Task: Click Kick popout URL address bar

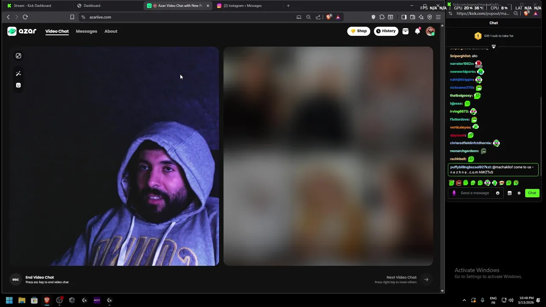Action: 483,14
